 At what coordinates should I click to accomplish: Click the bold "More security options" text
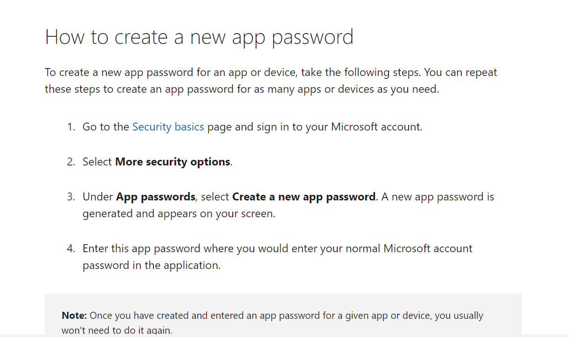point(173,162)
